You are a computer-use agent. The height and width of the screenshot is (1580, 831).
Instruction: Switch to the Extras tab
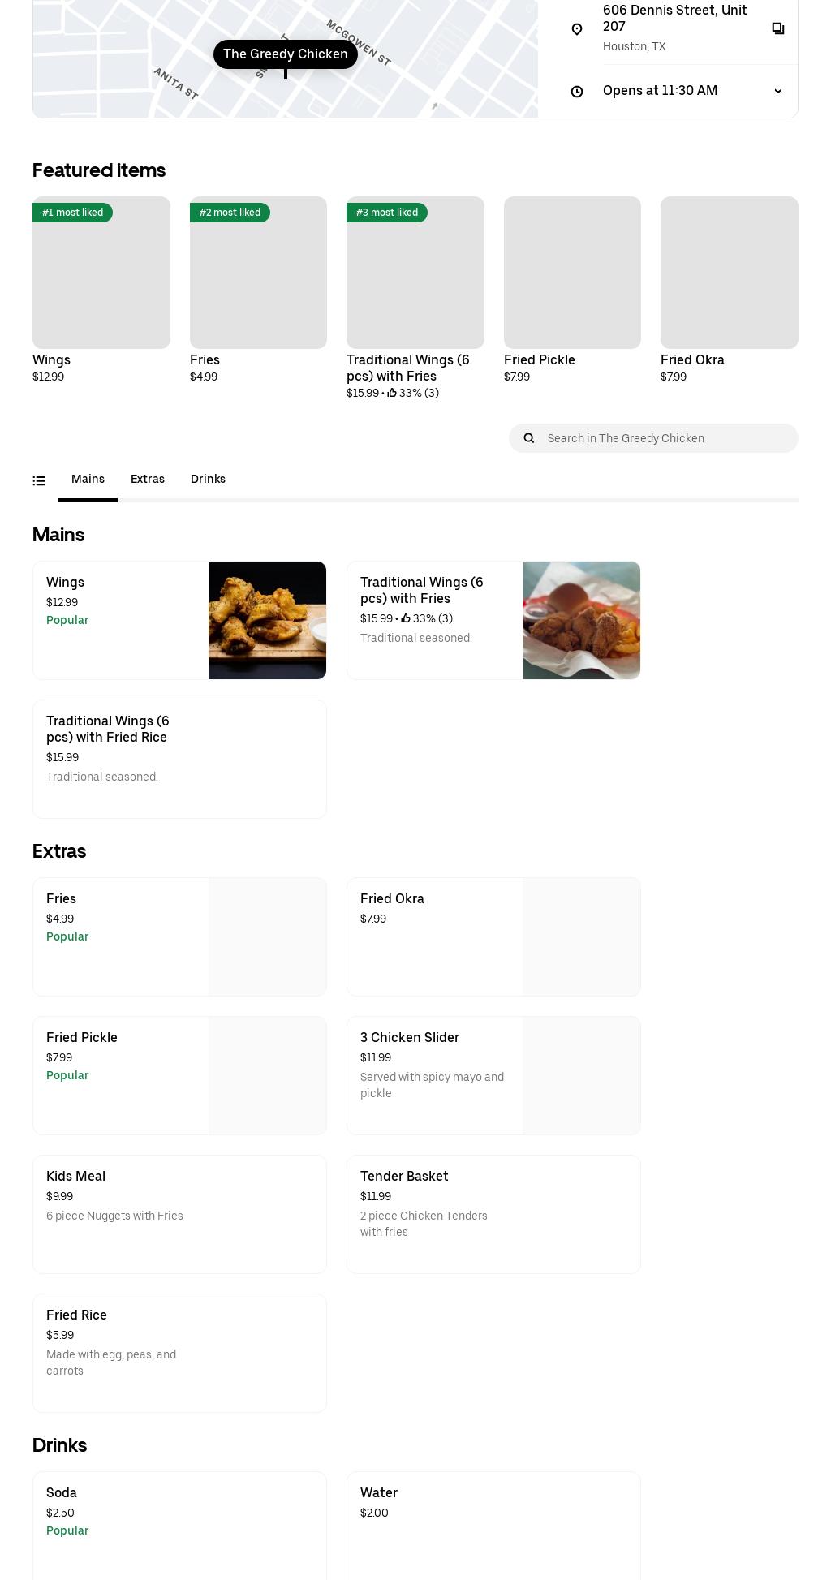pos(148,480)
